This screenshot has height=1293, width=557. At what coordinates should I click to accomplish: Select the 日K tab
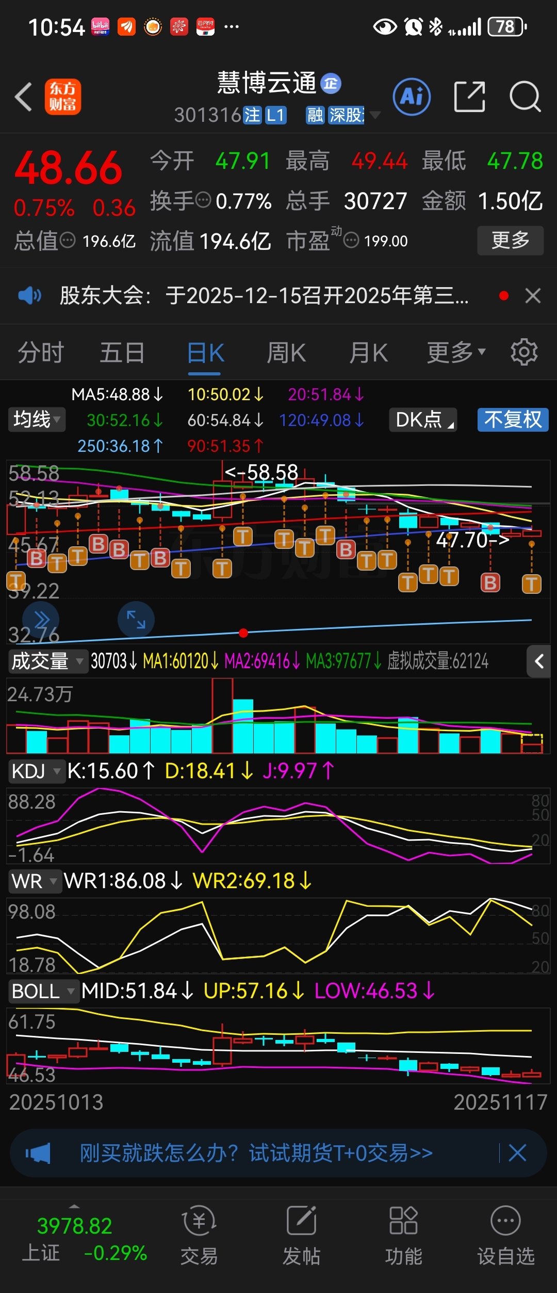pyautogui.click(x=205, y=353)
